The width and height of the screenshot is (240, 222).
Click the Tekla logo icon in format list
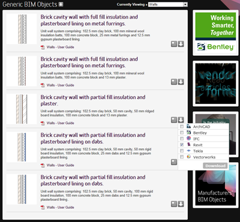coord(188,151)
